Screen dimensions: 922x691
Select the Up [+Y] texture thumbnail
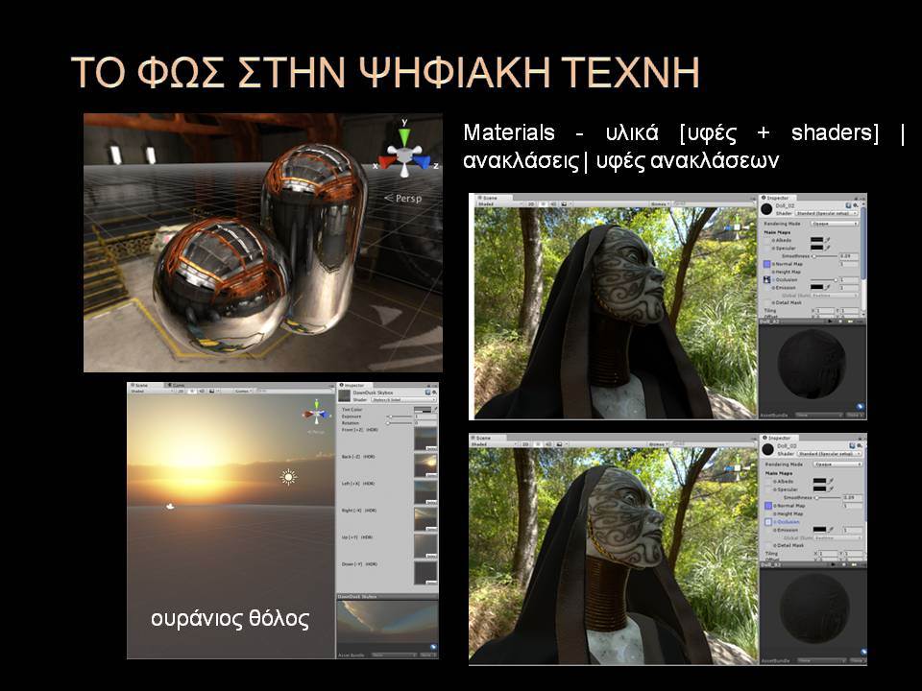point(425,546)
